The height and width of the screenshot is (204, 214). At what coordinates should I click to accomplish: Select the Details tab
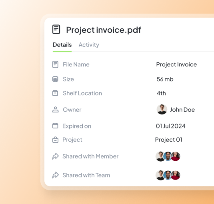(x=62, y=45)
